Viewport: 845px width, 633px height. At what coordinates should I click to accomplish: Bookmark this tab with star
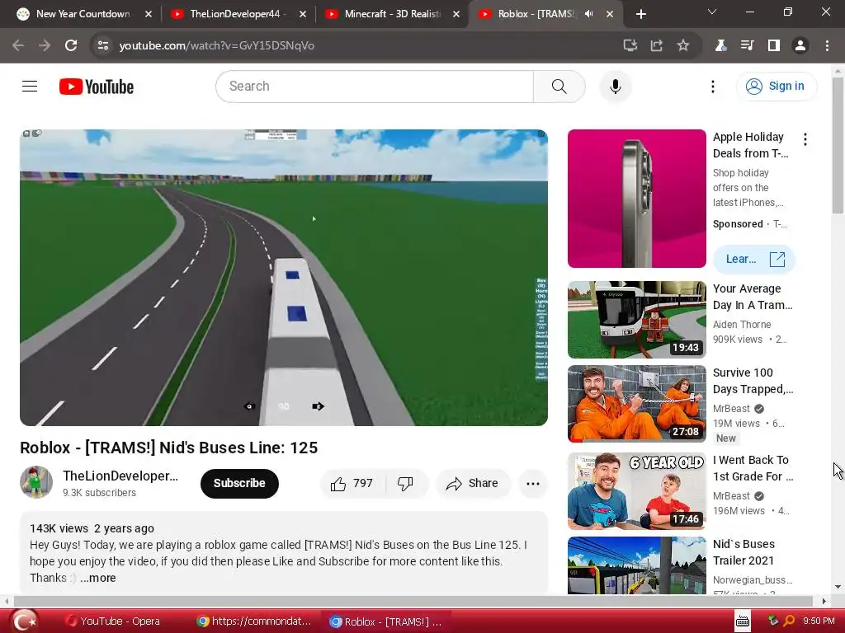(682, 45)
